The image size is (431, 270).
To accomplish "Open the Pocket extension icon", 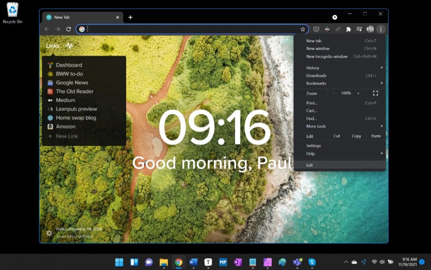I will (x=316, y=29).
